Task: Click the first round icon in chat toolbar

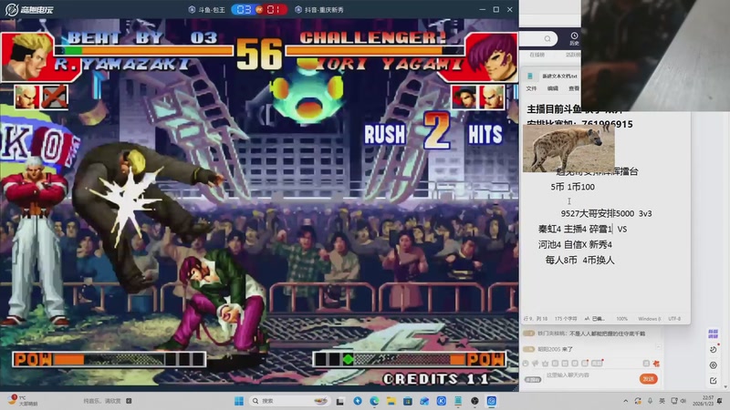Action: (x=526, y=364)
